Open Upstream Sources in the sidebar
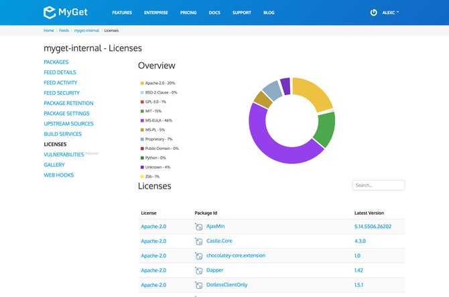 (x=69, y=124)
